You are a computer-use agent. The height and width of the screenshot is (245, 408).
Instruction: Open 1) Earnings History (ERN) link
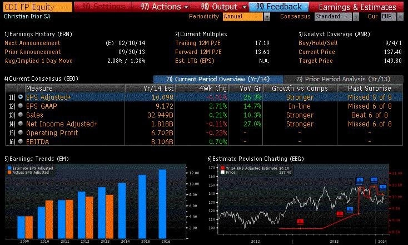click(38, 34)
